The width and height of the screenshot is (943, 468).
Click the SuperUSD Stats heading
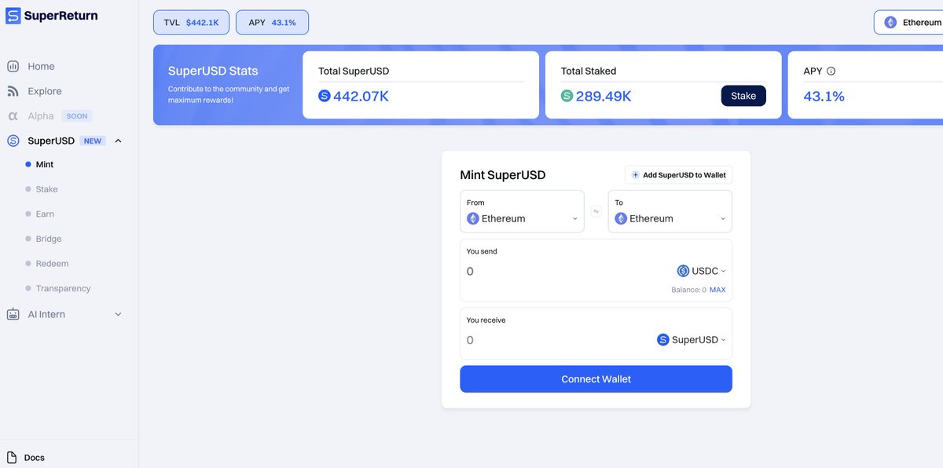pyautogui.click(x=213, y=71)
